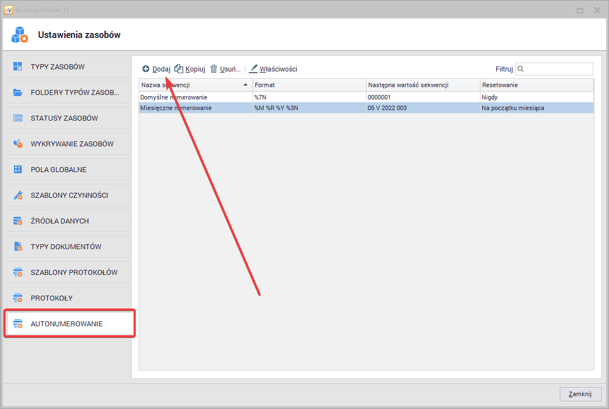Click the Wykrywanie zasobów icon
Screen dimensions: 609x409
[x=18, y=144]
